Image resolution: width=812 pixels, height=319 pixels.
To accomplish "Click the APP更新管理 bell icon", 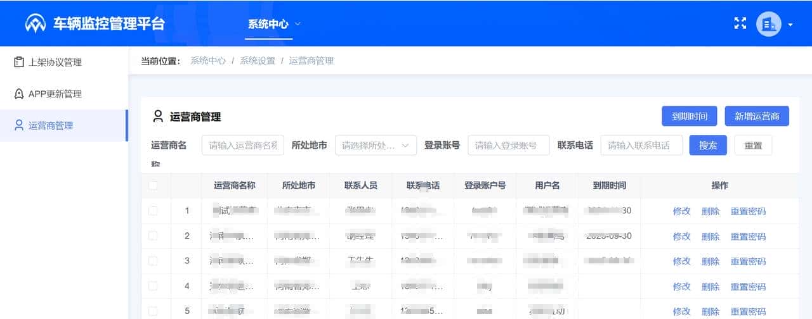I will (x=19, y=94).
